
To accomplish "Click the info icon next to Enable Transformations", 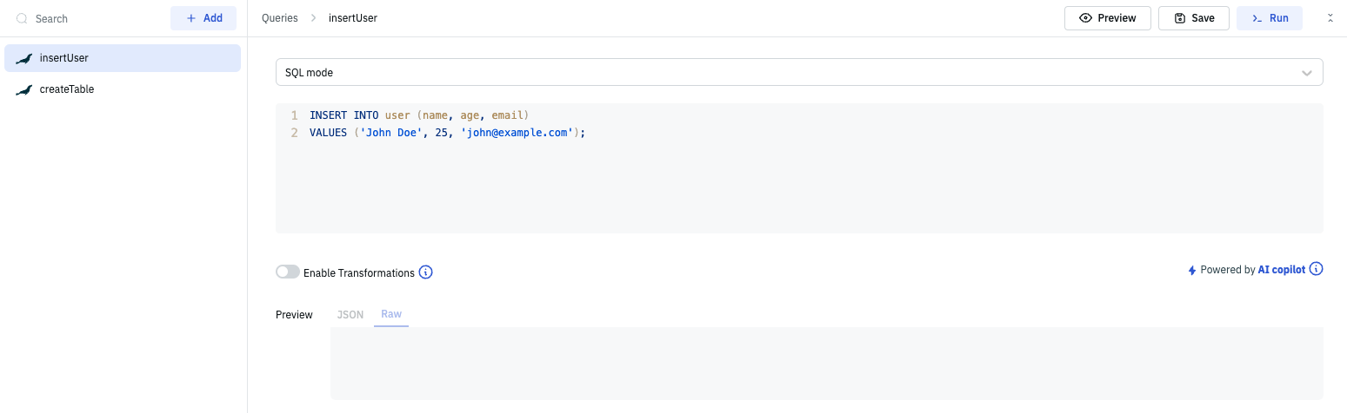I will [x=425, y=272].
